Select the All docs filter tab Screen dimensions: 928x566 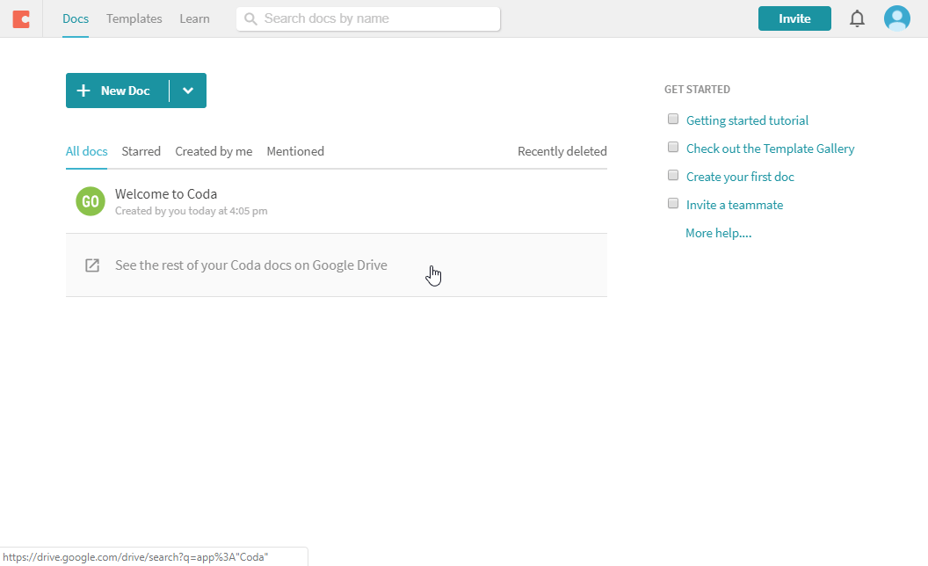(x=86, y=151)
